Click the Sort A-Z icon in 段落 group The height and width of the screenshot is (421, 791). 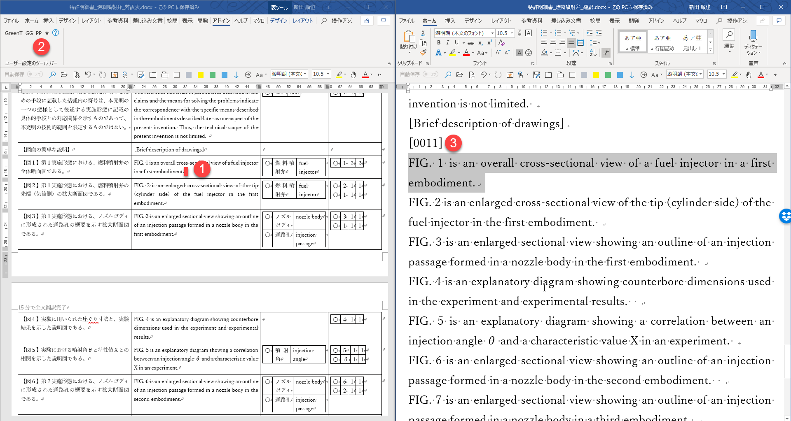pyautogui.click(x=593, y=53)
